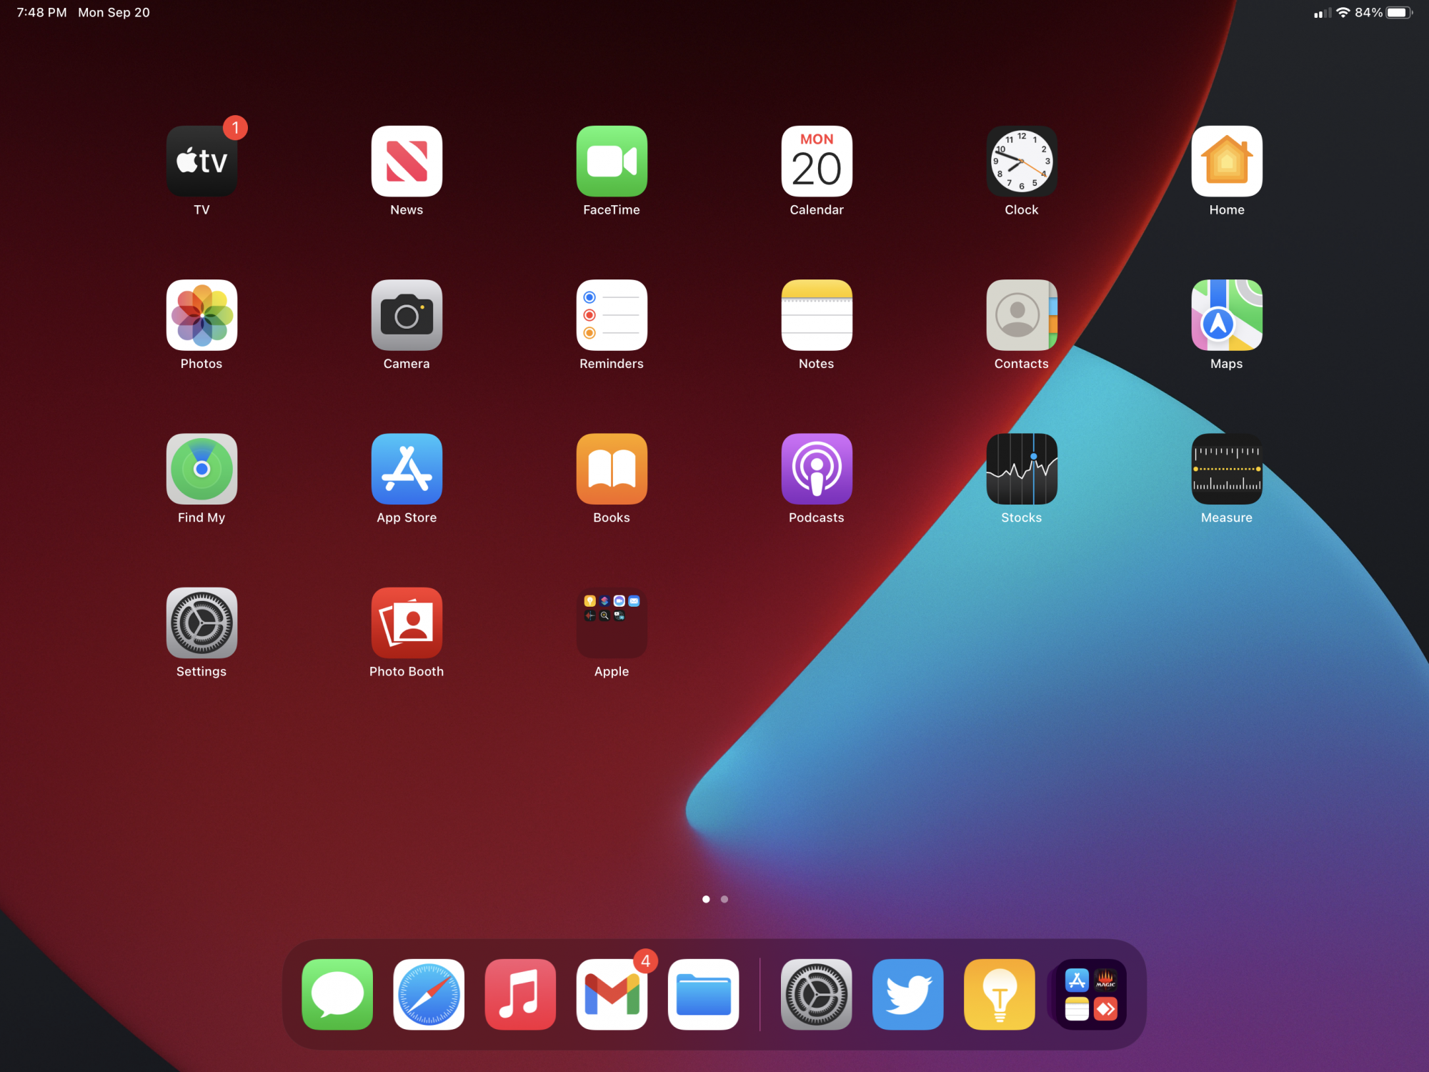1429x1072 pixels.
Task: Open the Apple TV app
Action: pos(201,162)
